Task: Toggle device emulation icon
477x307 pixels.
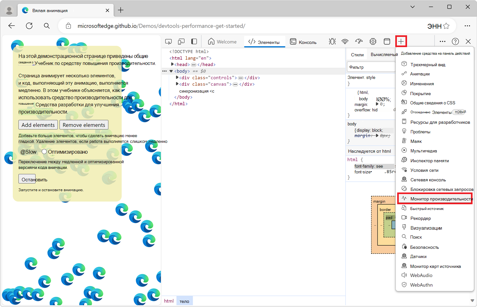Action: coord(181,42)
